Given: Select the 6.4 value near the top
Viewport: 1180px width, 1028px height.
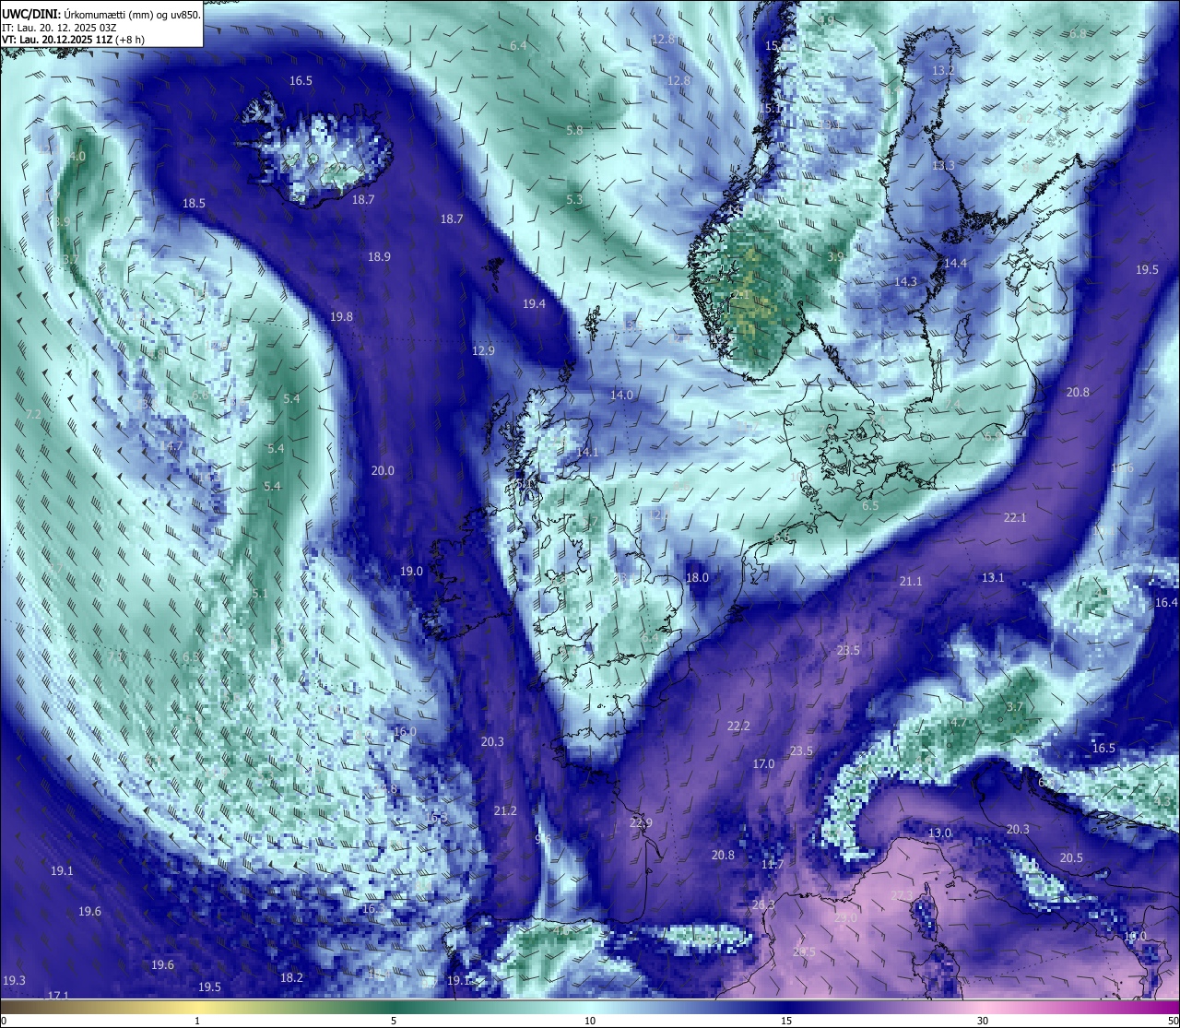Looking at the screenshot, I should pyautogui.click(x=518, y=45).
